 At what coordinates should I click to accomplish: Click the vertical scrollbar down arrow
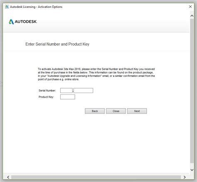[x=192, y=170]
